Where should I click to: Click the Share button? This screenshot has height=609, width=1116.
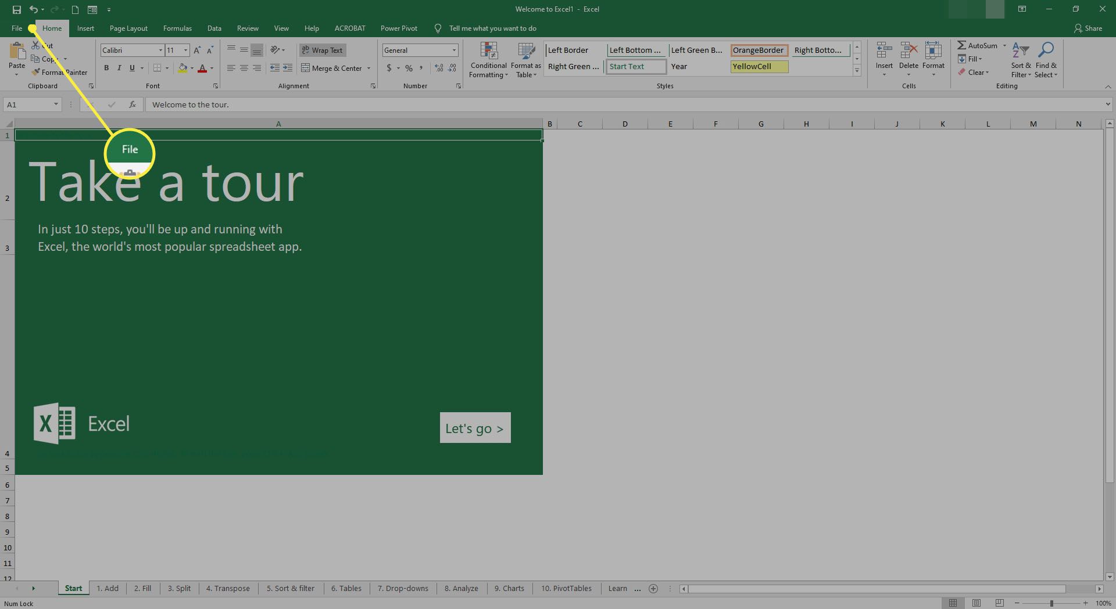pyautogui.click(x=1088, y=28)
